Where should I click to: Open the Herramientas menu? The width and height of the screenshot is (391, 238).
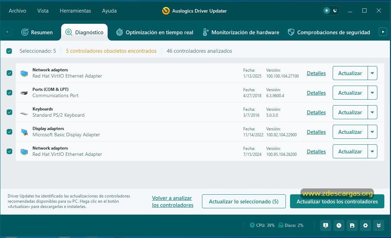[75, 11]
